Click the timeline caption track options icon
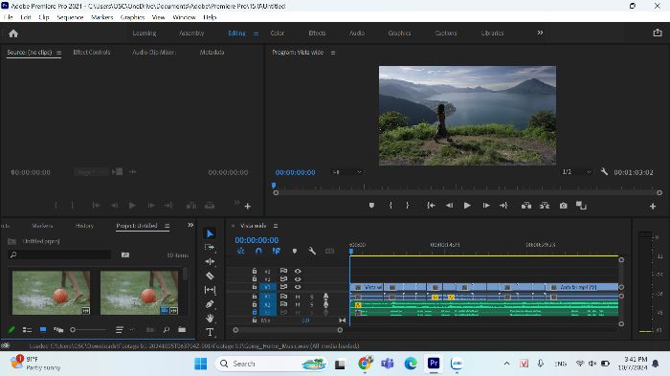The width and height of the screenshot is (670, 376). [329, 251]
